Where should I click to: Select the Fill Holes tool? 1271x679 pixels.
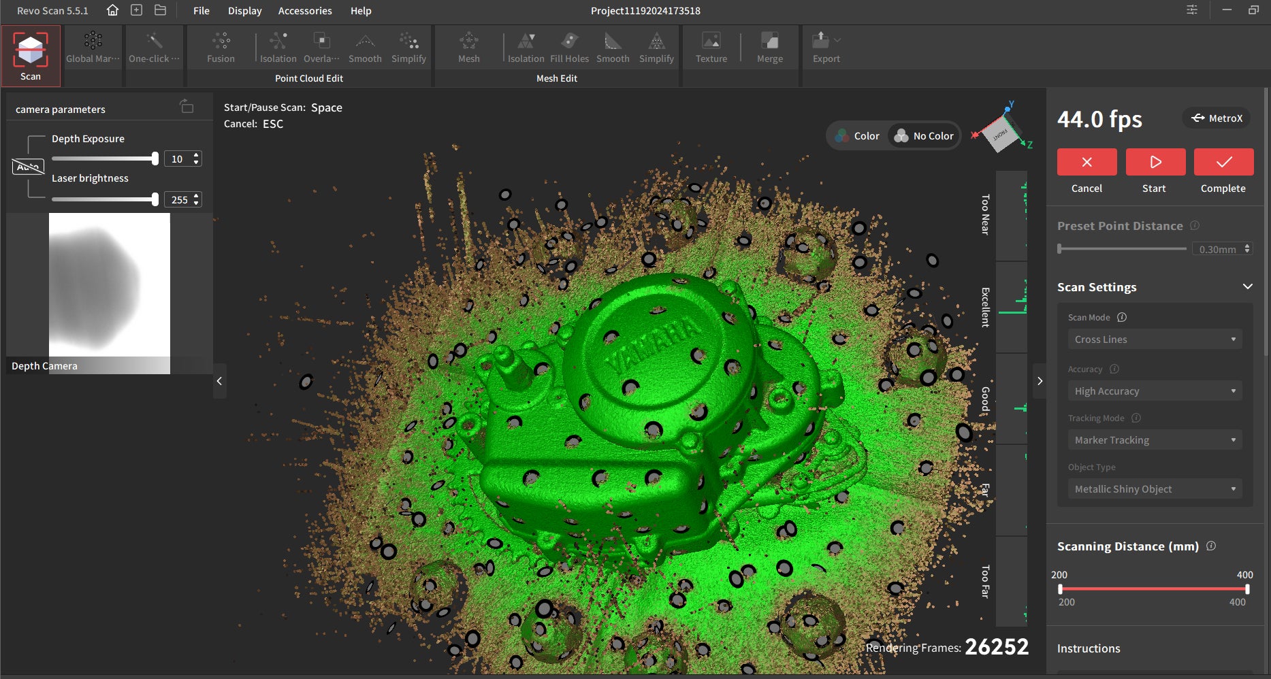point(569,47)
